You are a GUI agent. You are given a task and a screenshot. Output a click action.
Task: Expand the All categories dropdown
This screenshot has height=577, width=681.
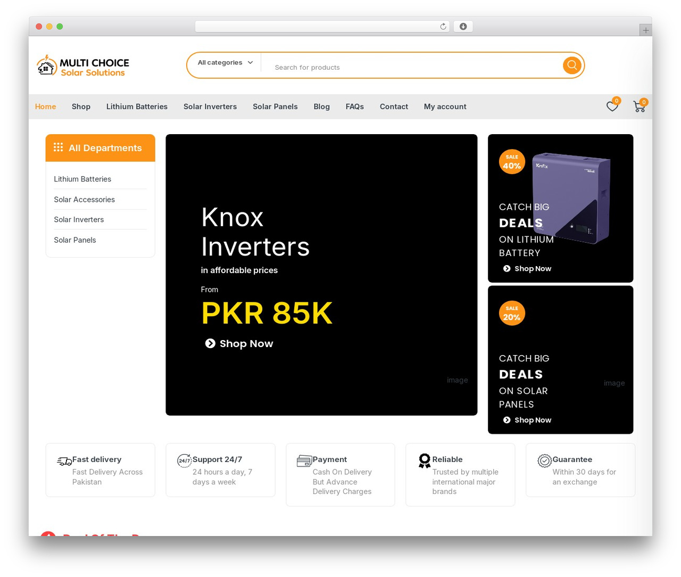pyautogui.click(x=225, y=63)
